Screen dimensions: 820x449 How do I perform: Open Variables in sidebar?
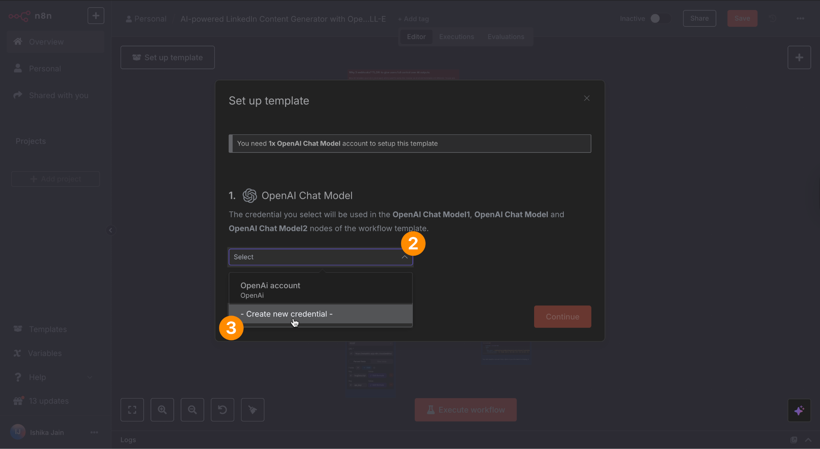coord(56,353)
